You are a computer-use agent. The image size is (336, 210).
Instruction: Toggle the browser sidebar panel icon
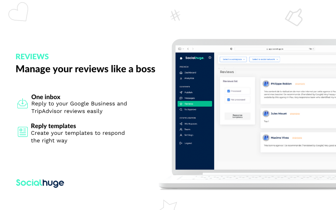(x=180, y=49)
